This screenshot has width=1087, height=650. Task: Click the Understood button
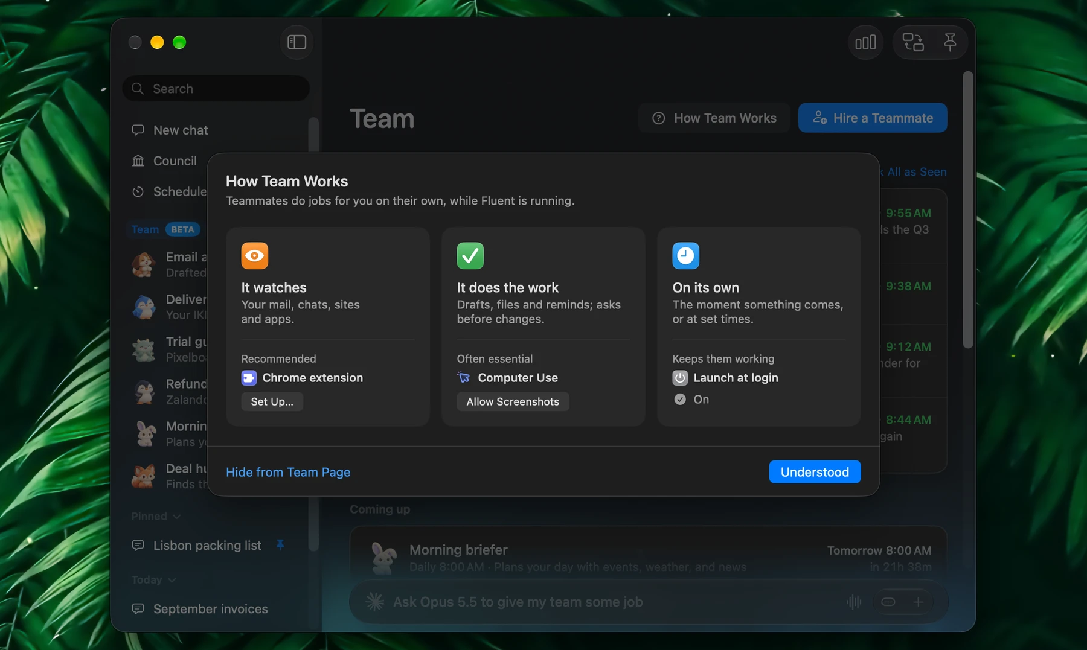point(815,472)
